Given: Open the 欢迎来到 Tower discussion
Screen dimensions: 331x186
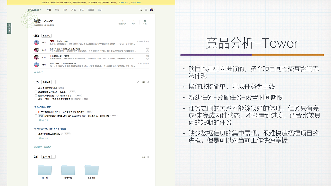Looking at the screenshot, I should pos(61,41).
